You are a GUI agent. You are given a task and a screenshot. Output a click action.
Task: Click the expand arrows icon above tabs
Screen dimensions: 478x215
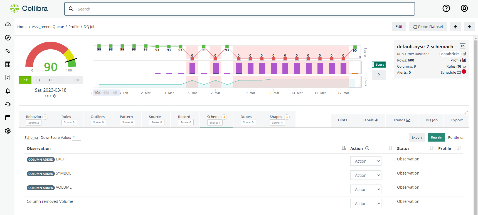pyautogui.click(x=466, y=112)
